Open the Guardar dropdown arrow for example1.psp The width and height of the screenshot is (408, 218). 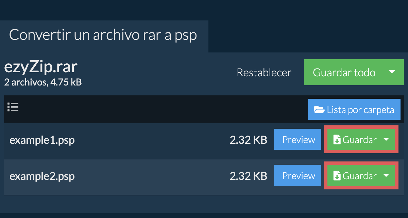click(386, 140)
